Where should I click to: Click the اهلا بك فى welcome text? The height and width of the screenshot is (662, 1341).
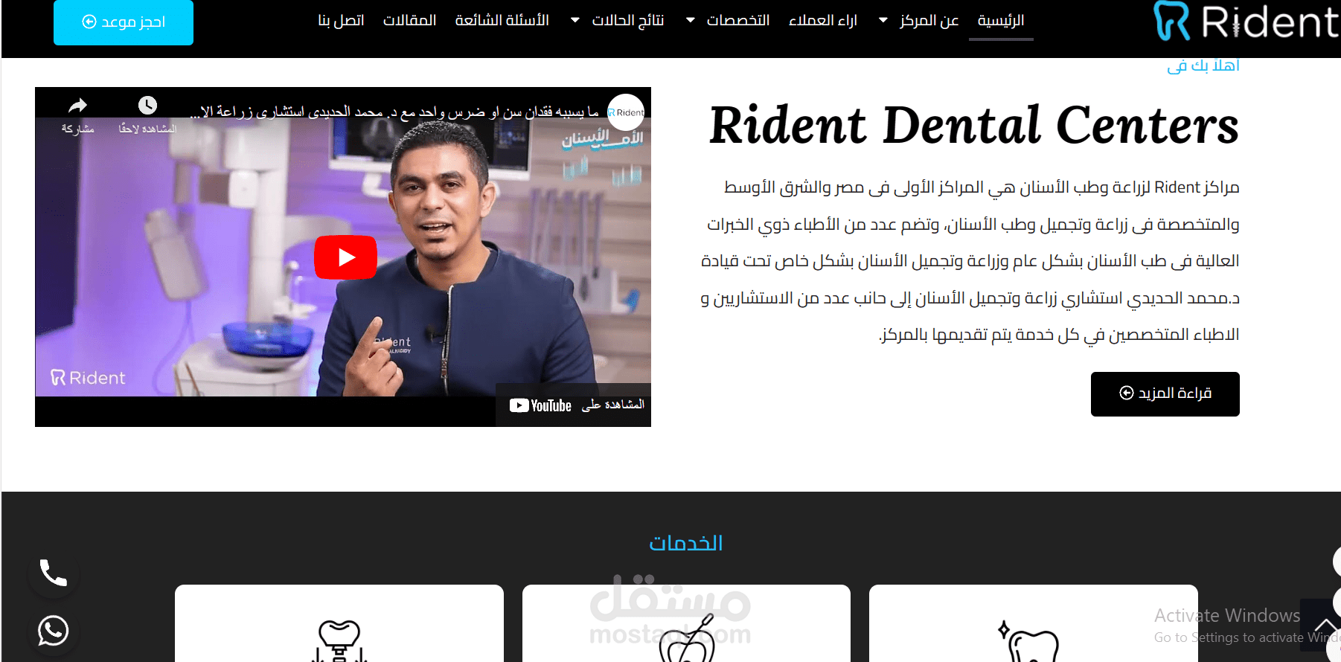point(1203,65)
